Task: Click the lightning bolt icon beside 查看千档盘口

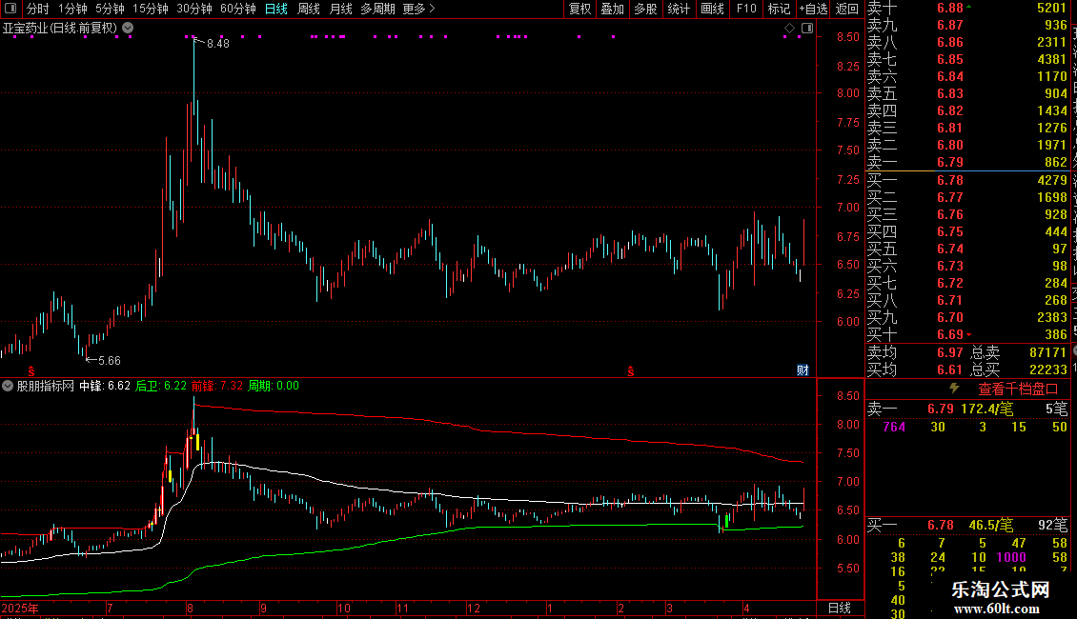Action: (x=954, y=389)
